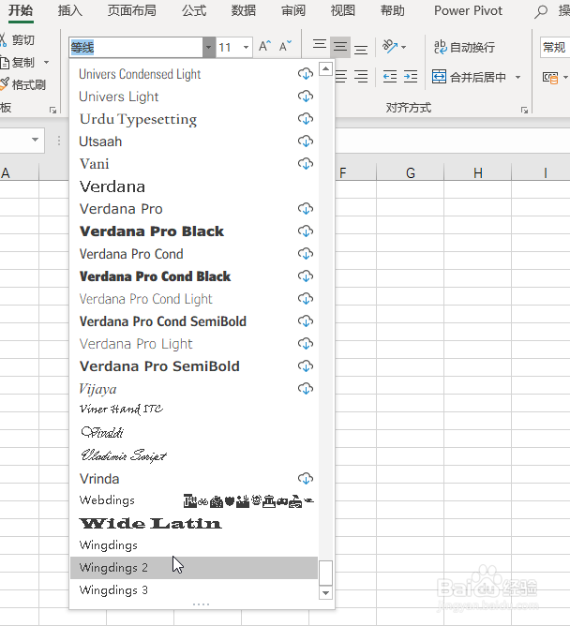Image resolution: width=570 pixels, height=626 pixels.
Task: Click cloud download icon next to Verdana Pro
Action: tap(306, 208)
